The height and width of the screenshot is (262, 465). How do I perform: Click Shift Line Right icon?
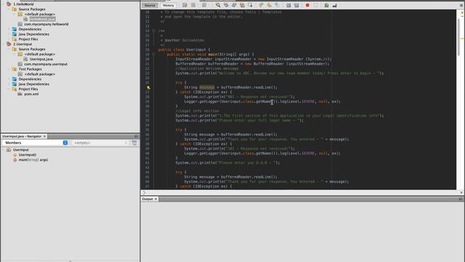click(296, 5)
